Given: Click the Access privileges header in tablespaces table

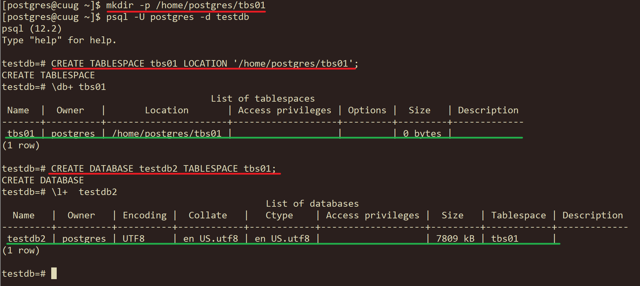Looking at the screenshot, I should [285, 111].
